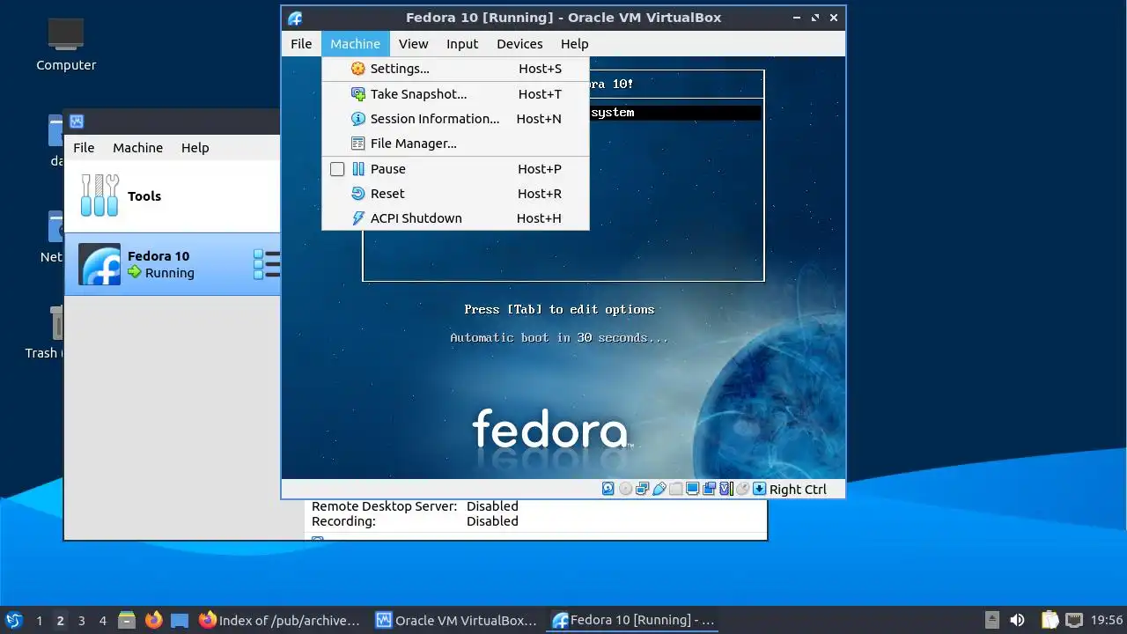The height and width of the screenshot is (634, 1127).
Task: Click the VirtualBox Manager title bar icon
Action: point(77,122)
